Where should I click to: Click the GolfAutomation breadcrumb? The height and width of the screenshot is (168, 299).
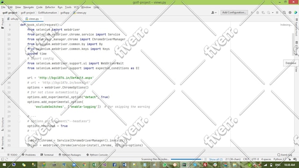pos(47,13)
